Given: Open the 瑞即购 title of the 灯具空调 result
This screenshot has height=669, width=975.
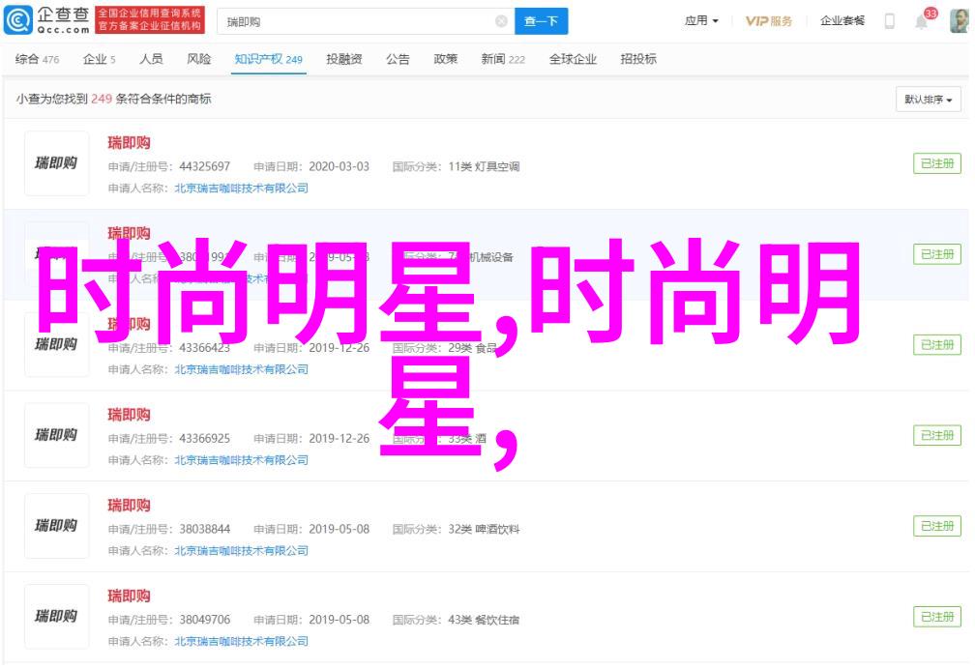Looking at the screenshot, I should (129, 143).
